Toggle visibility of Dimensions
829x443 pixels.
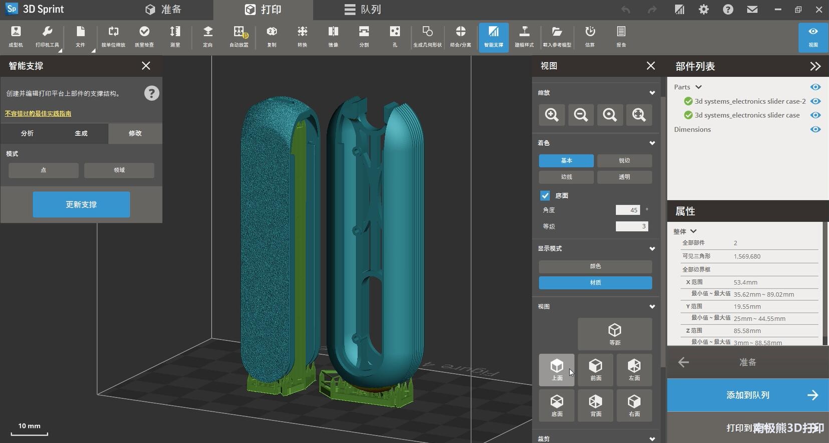815,129
